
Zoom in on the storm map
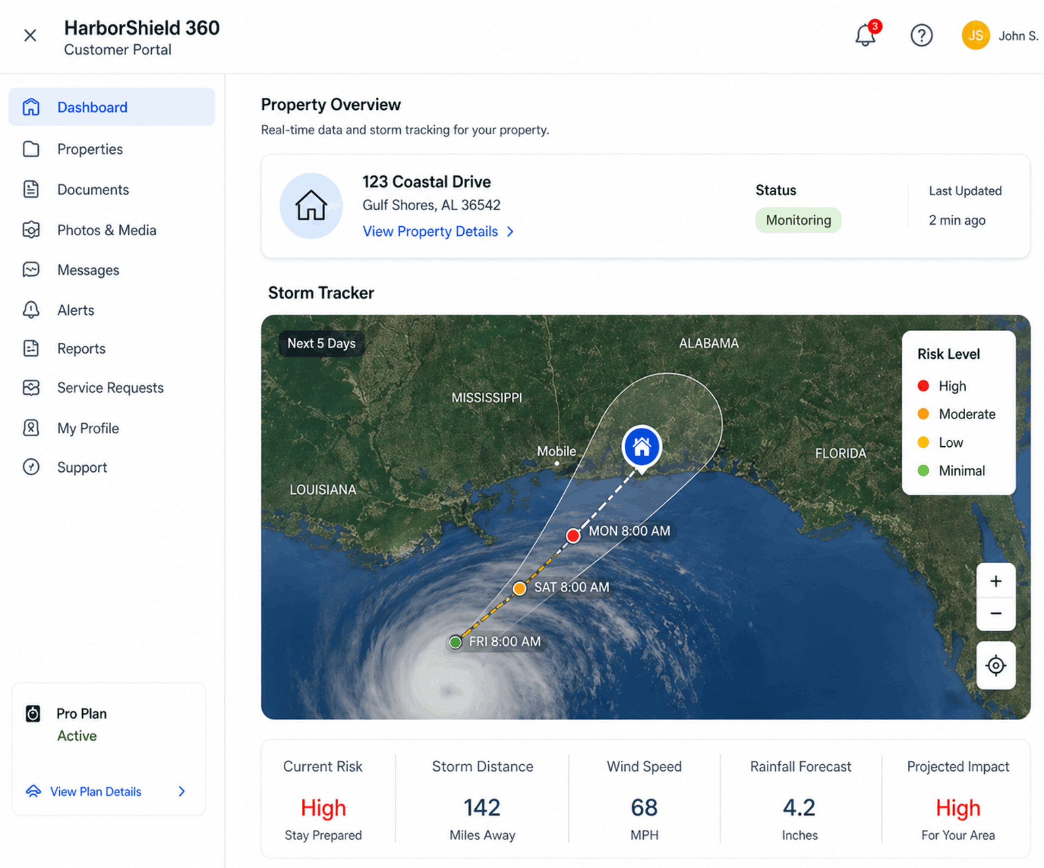click(996, 581)
